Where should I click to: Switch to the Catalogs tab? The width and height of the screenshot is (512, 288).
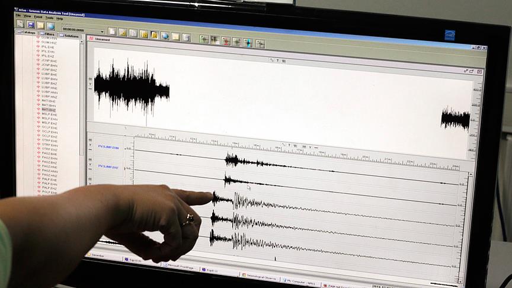point(28,33)
